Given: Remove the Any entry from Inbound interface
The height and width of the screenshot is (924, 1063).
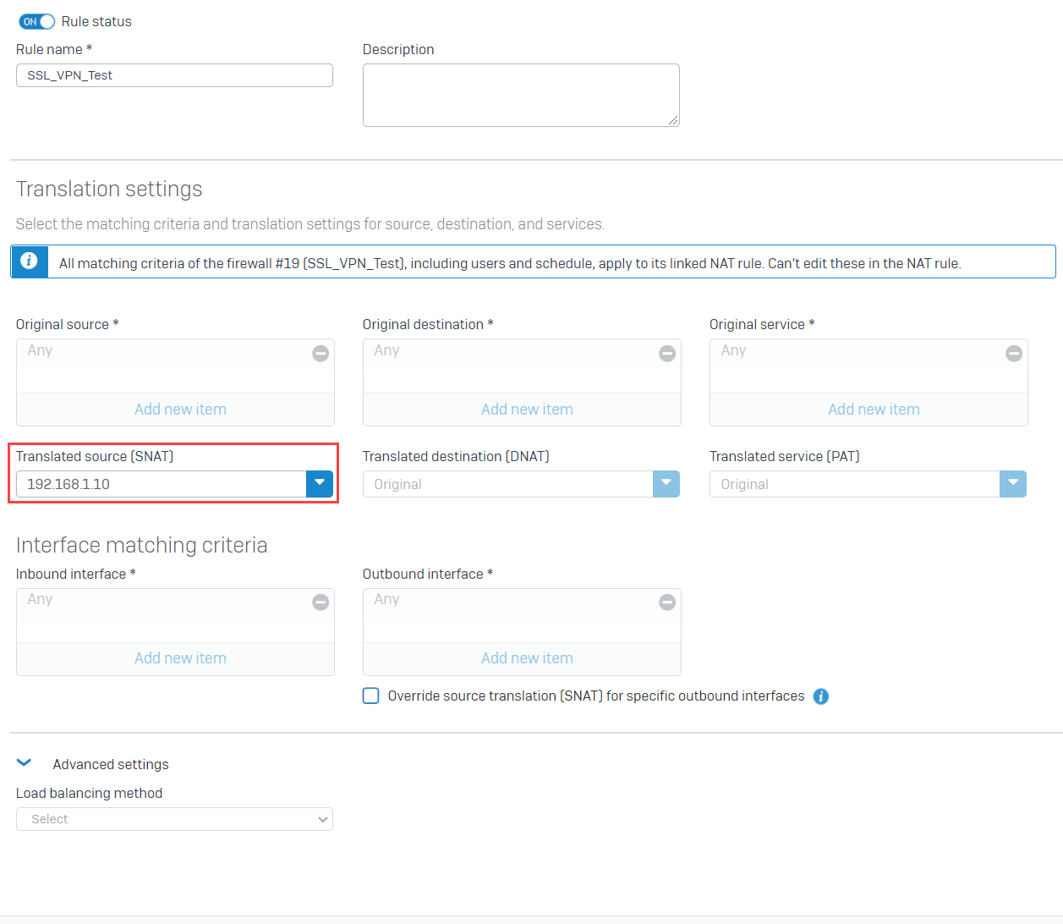Looking at the screenshot, I should coord(321,602).
